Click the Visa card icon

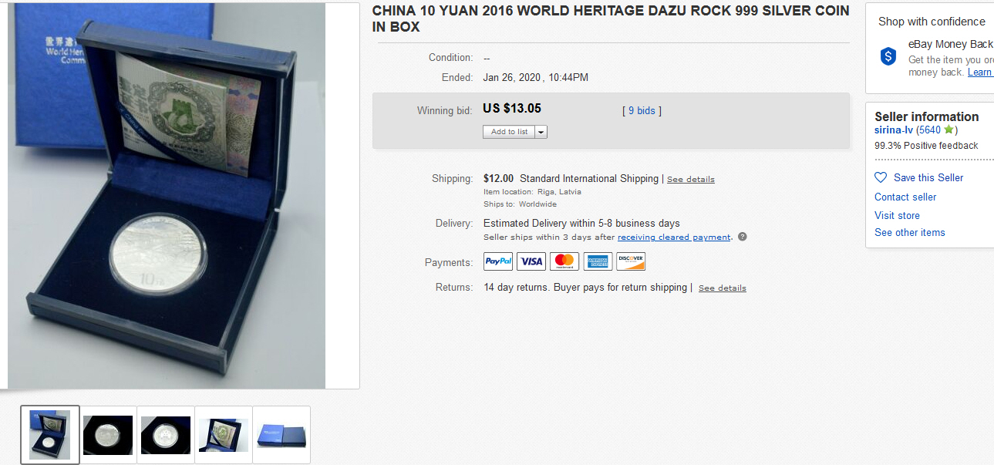[x=531, y=261]
